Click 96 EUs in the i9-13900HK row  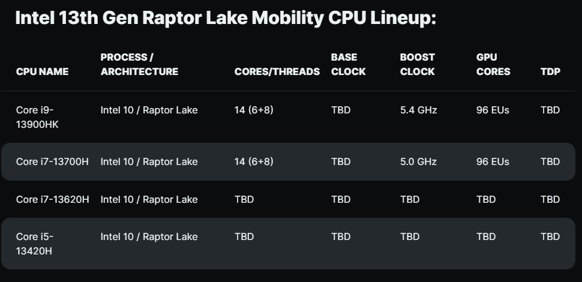(x=493, y=110)
